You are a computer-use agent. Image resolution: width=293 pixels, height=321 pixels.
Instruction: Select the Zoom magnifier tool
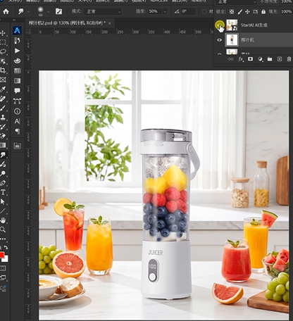point(3,229)
